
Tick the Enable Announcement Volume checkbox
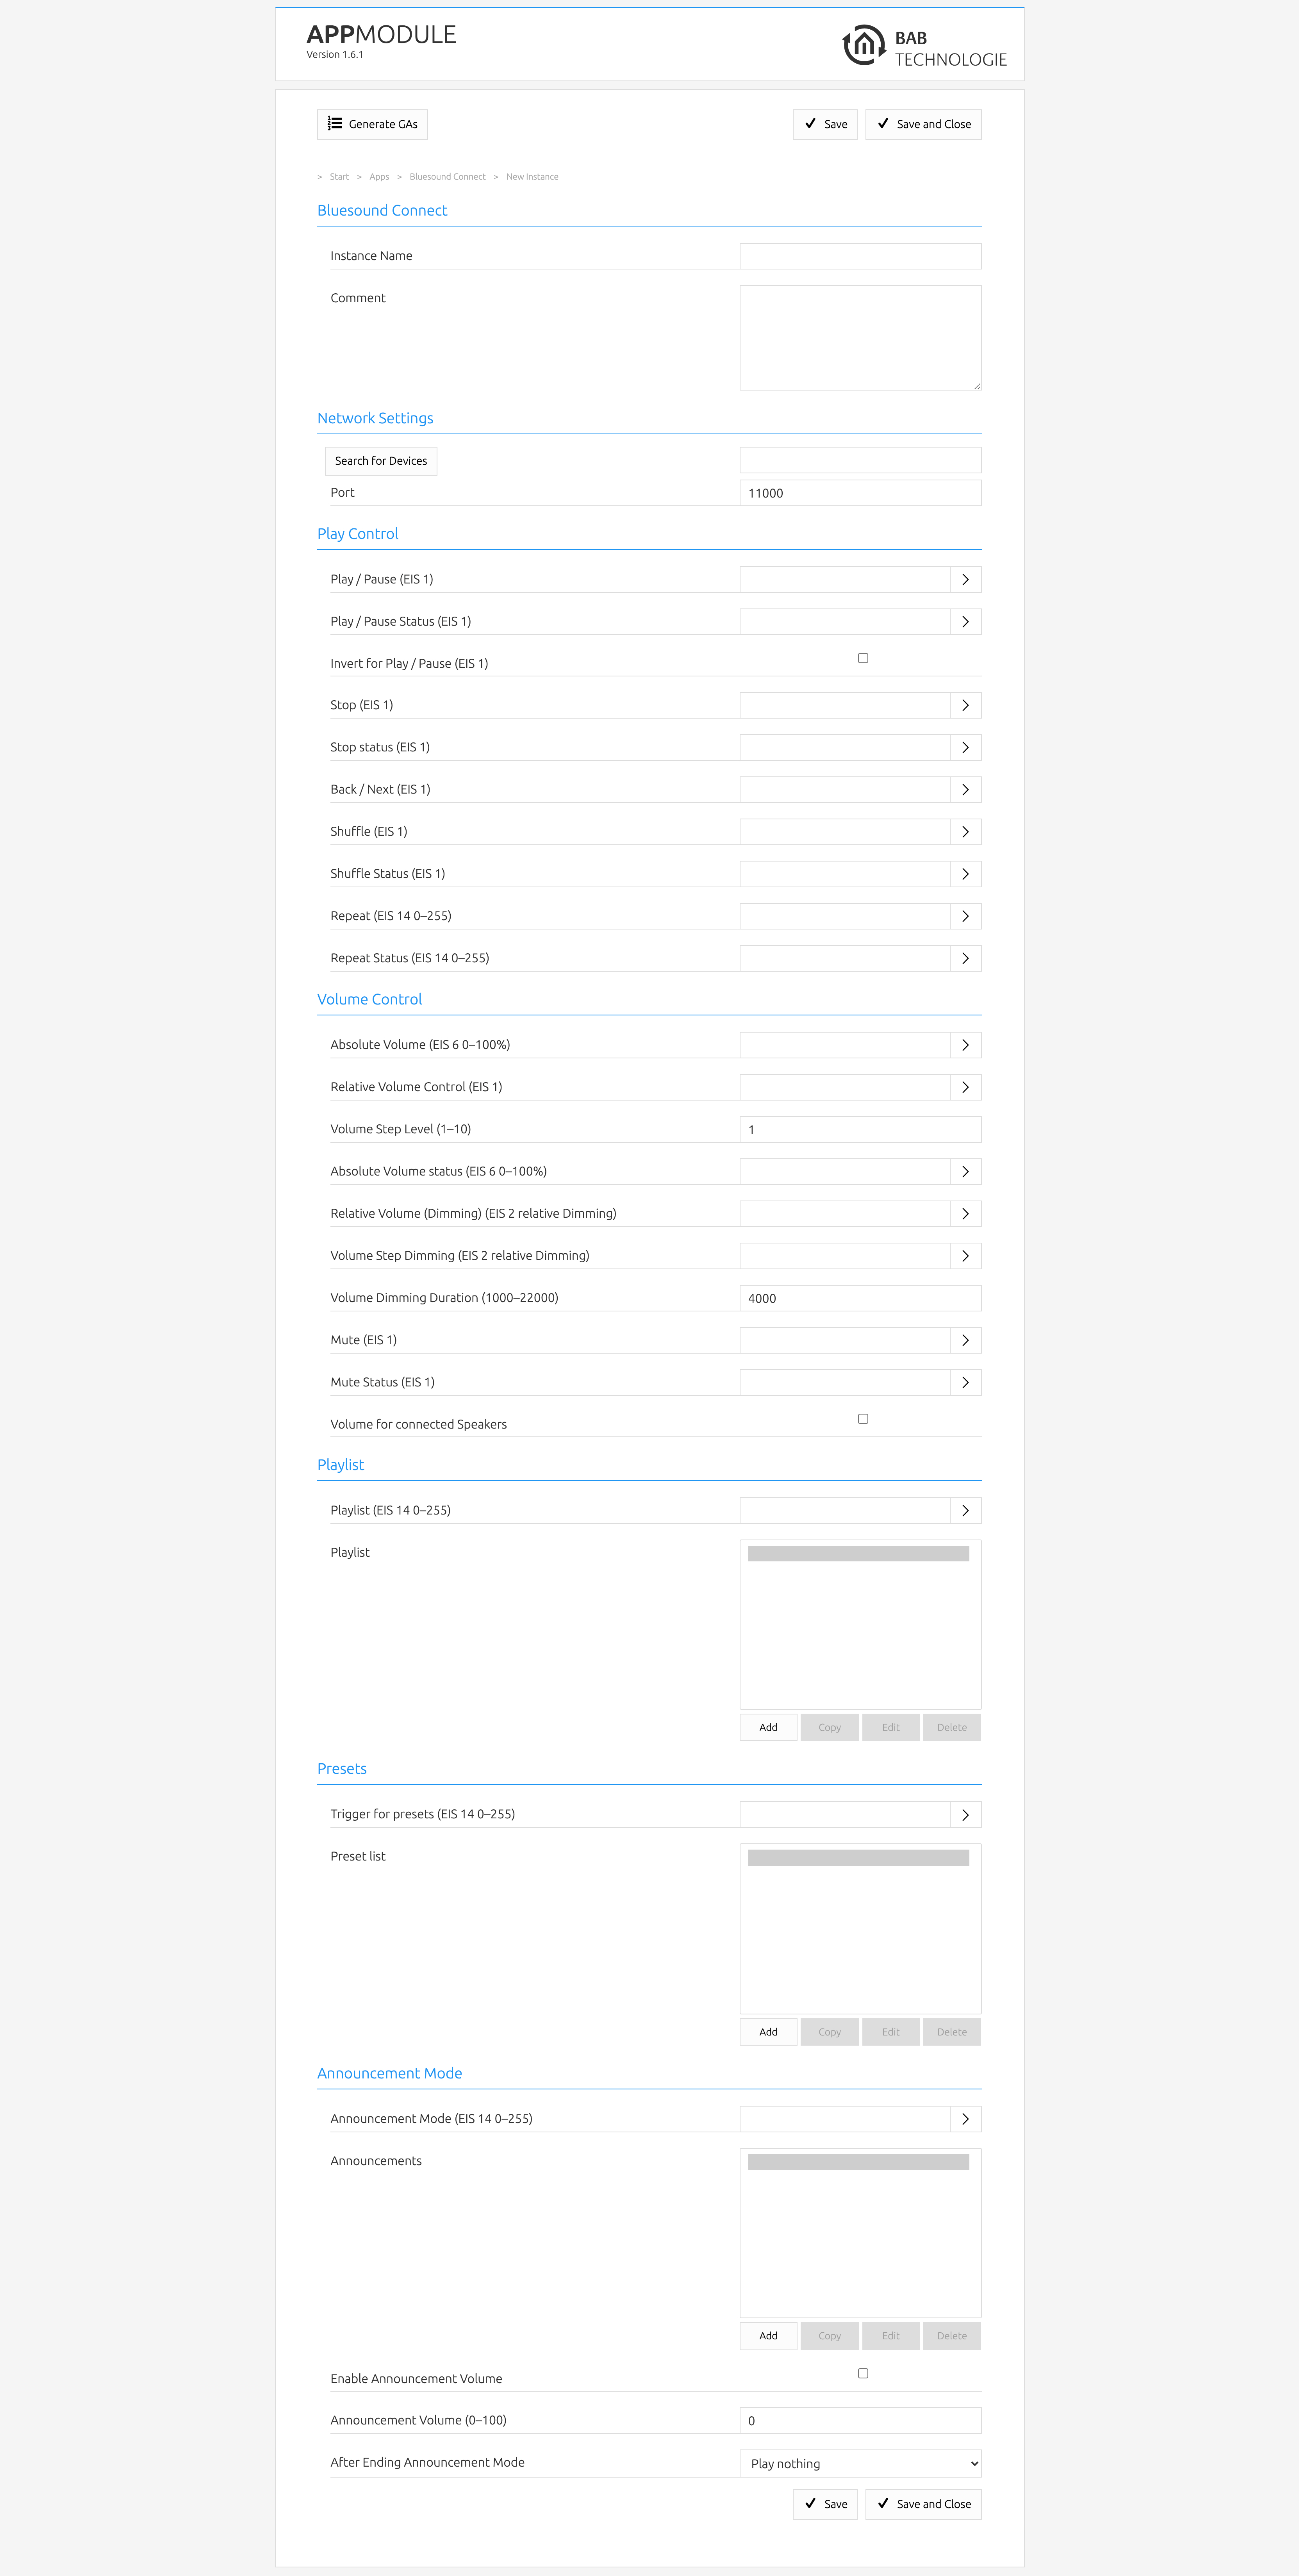coord(863,2373)
